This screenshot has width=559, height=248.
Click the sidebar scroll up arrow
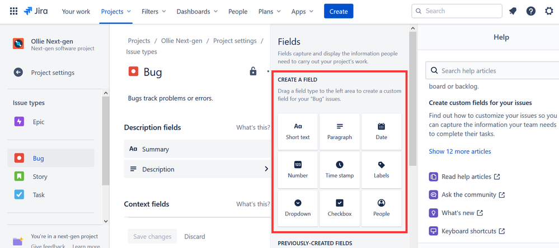106,93
